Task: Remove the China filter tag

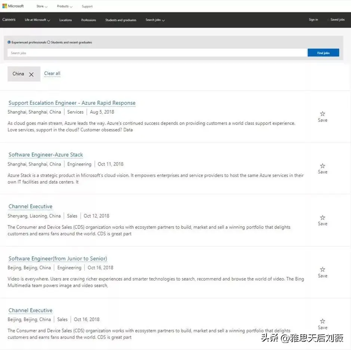Action: click(31, 74)
